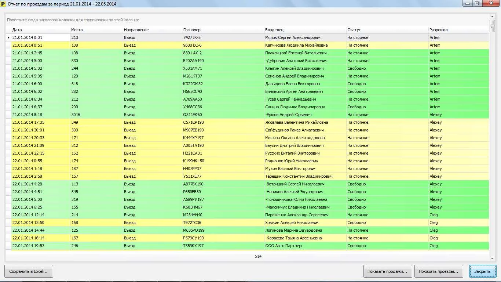Viewport: 501px width, 282px height.
Task: Save the report to Excel
Action: pos(29,271)
